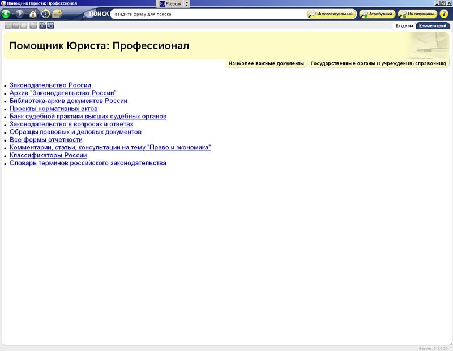Open Государственные органы и учреждения справочник

(378, 63)
